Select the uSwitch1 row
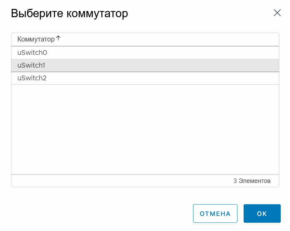 tap(145, 66)
